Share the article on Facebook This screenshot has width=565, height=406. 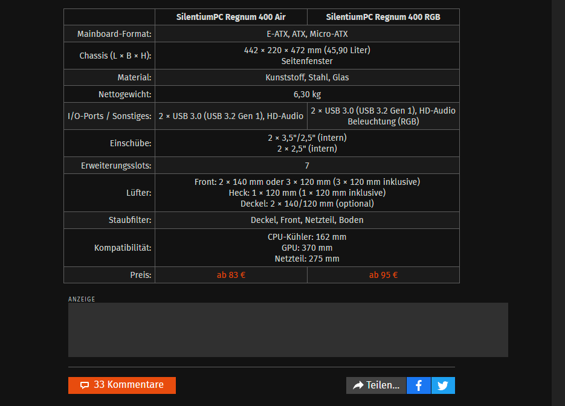tap(418, 385)
